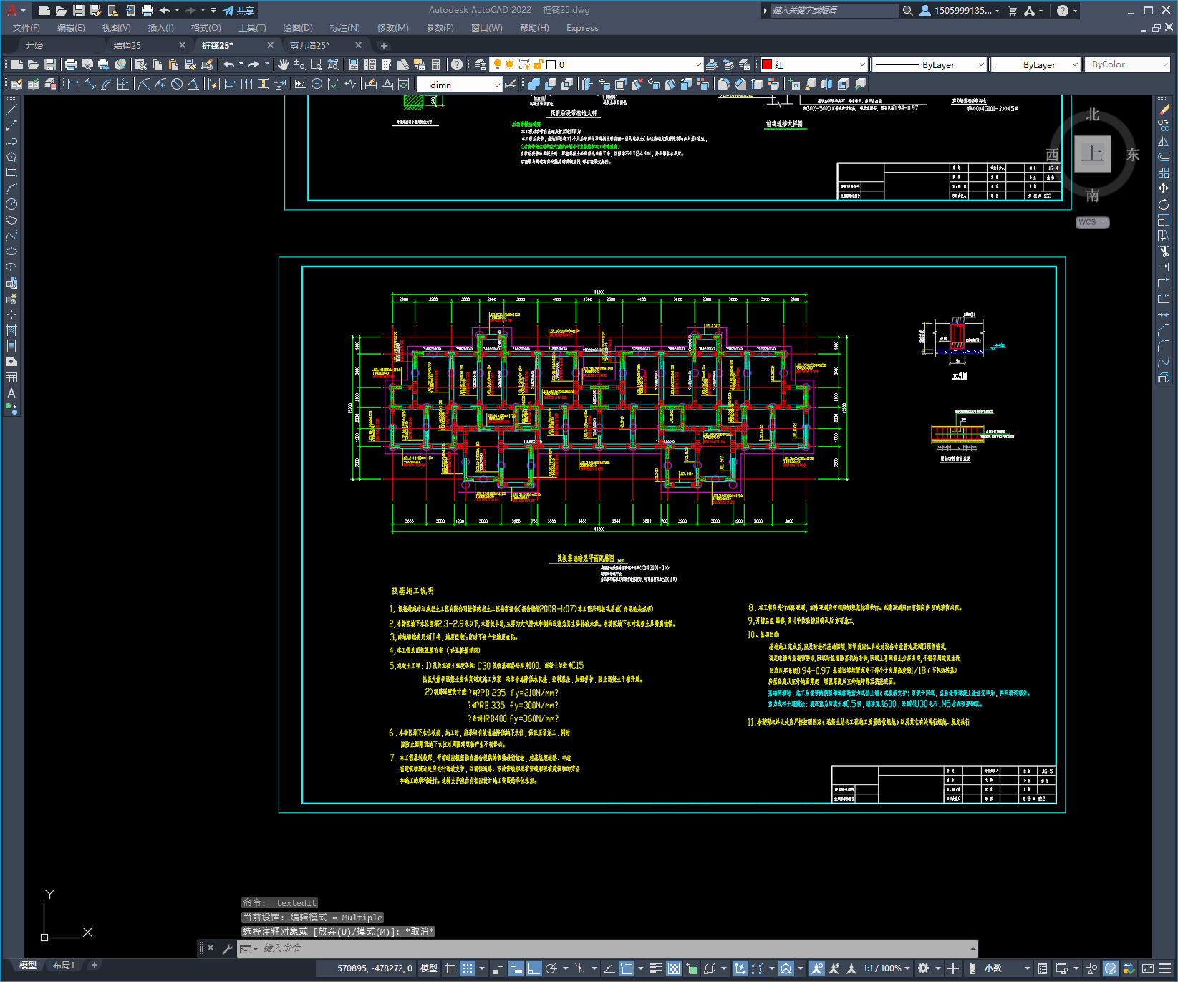This screenshot has height=982, width=1178.
Task: Click the Plot printer icon in toolbar
Action: tap(71, 64)
